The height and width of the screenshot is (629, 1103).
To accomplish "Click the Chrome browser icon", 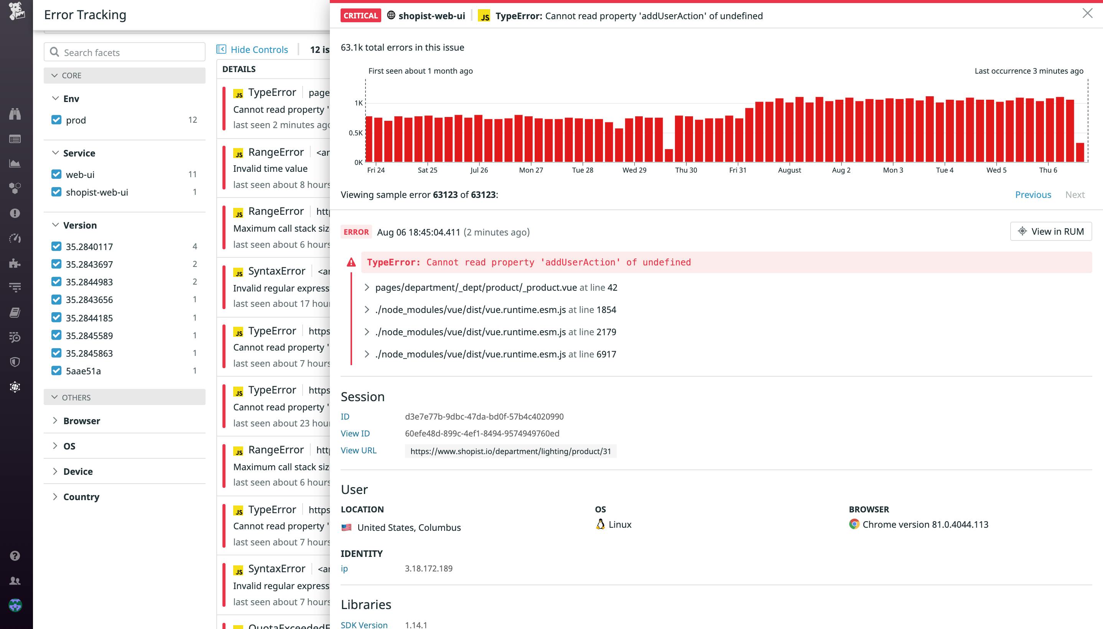I will tap(854, 524).
